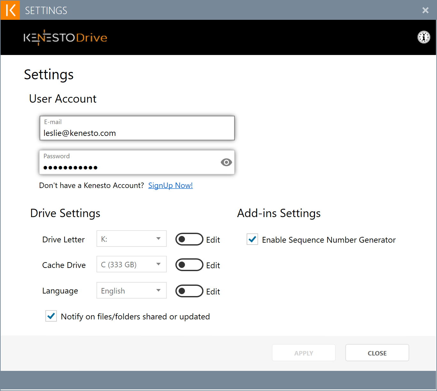Click the SETTINGS title bar text
This screenshot has height=391, width=437.
[46, 11]
